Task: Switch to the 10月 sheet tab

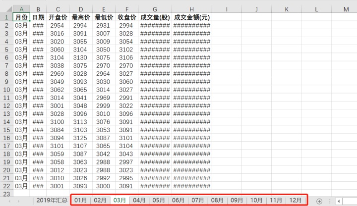Action: tap(256, 201)
